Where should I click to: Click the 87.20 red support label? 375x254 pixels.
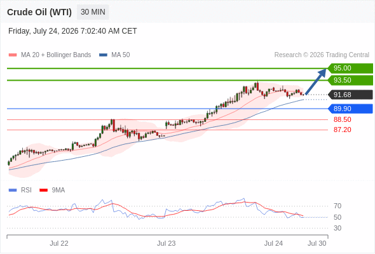tap(342, 130)
